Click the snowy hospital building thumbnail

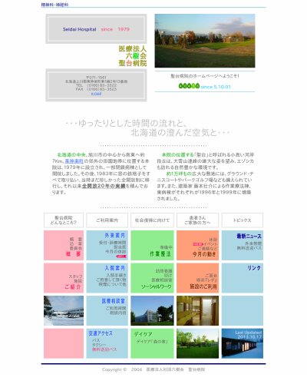64,310
